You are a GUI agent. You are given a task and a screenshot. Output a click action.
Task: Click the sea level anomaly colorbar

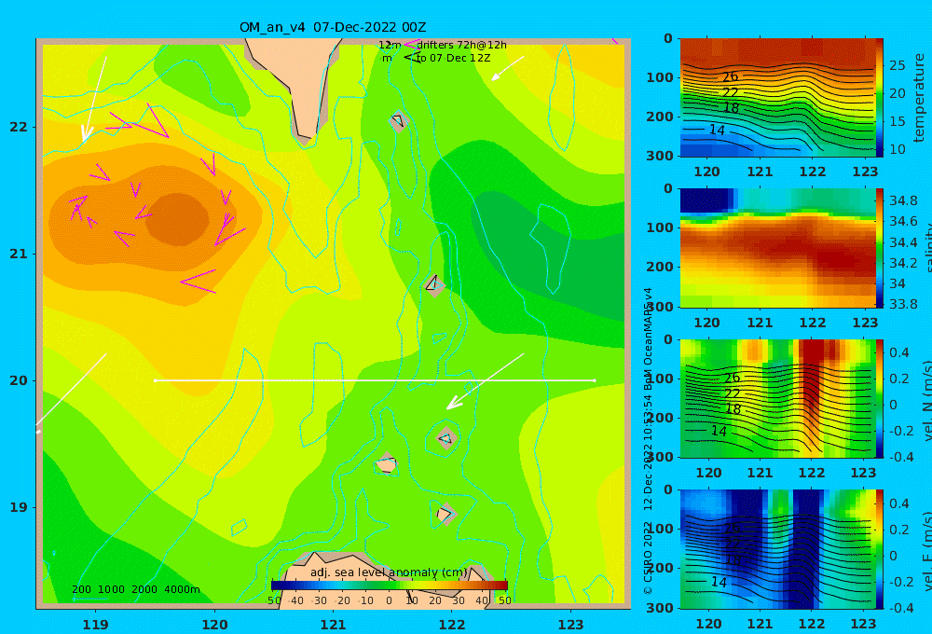390,586
